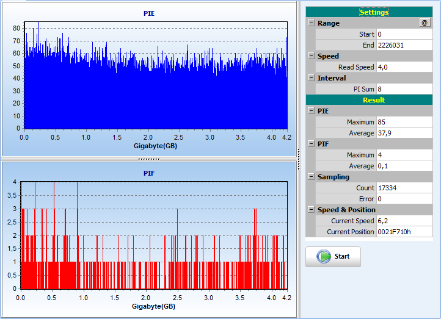Collapse the PIE result section
This screenshot has width=441, height=319.
tap(311, 110)
